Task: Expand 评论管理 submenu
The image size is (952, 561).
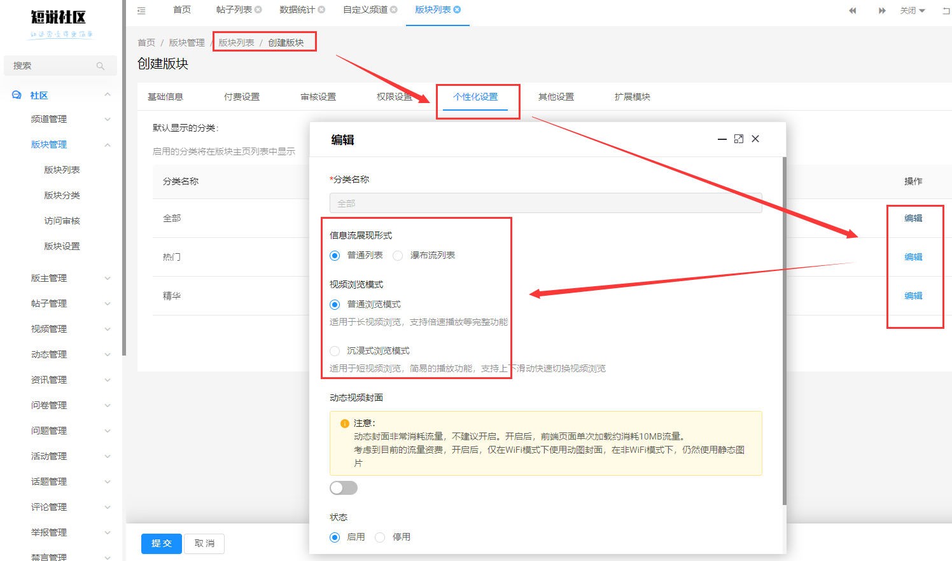Action: 108,507
